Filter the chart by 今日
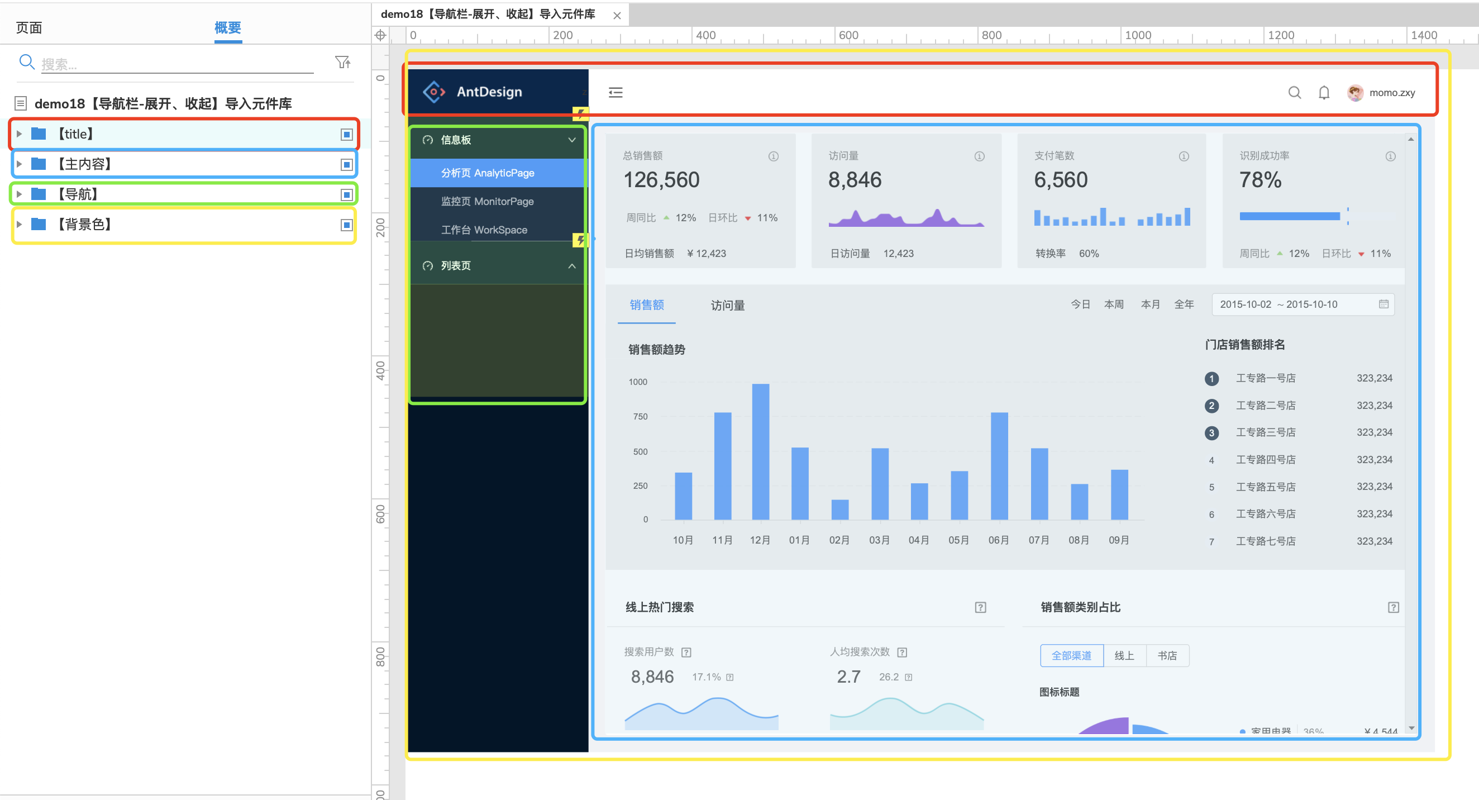The height and width of the screenshot is (800, 1479). (1081, 304)
